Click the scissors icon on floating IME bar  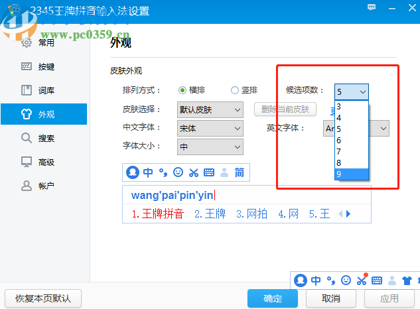(x=362, y=280)
